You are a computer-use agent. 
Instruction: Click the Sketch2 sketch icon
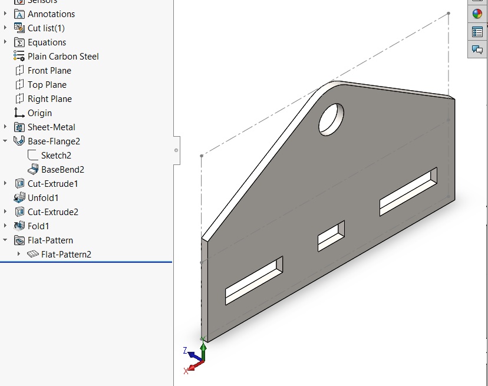[x=32, y=156]
